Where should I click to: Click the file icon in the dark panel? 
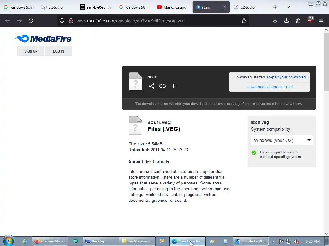tap(136, 81)
